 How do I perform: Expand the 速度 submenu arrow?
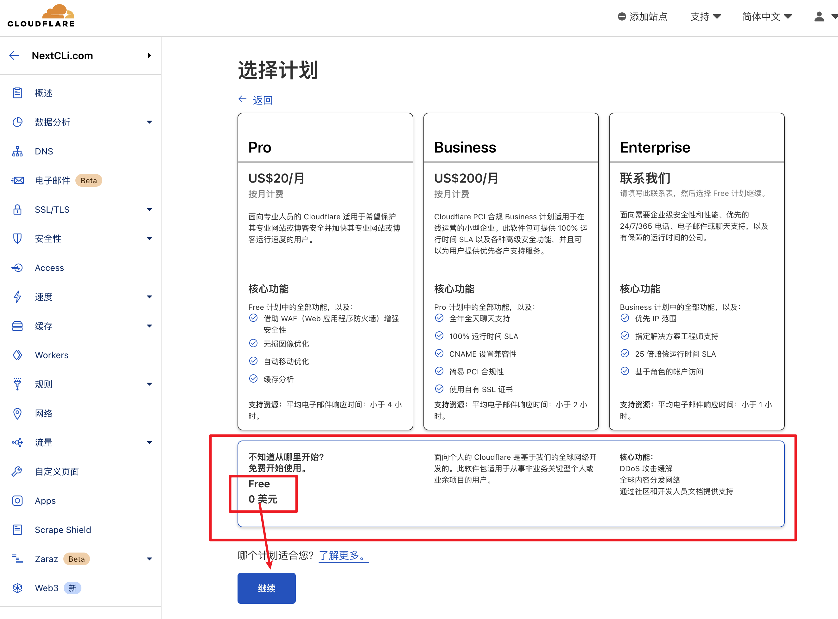coord(149,297)
